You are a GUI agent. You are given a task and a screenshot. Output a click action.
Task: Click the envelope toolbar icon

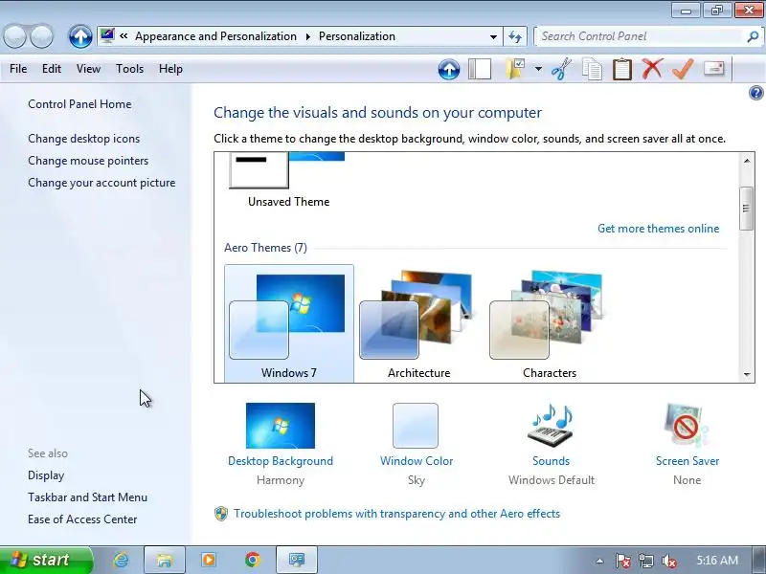tap(713, 68)
